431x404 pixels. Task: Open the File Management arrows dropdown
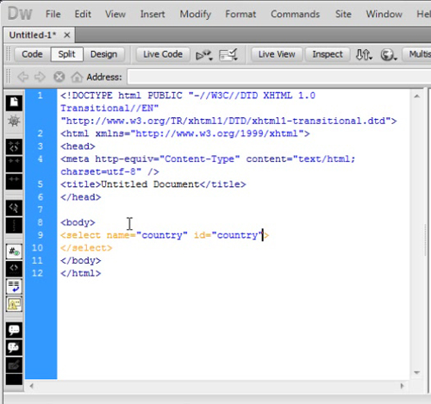(364, 54)
